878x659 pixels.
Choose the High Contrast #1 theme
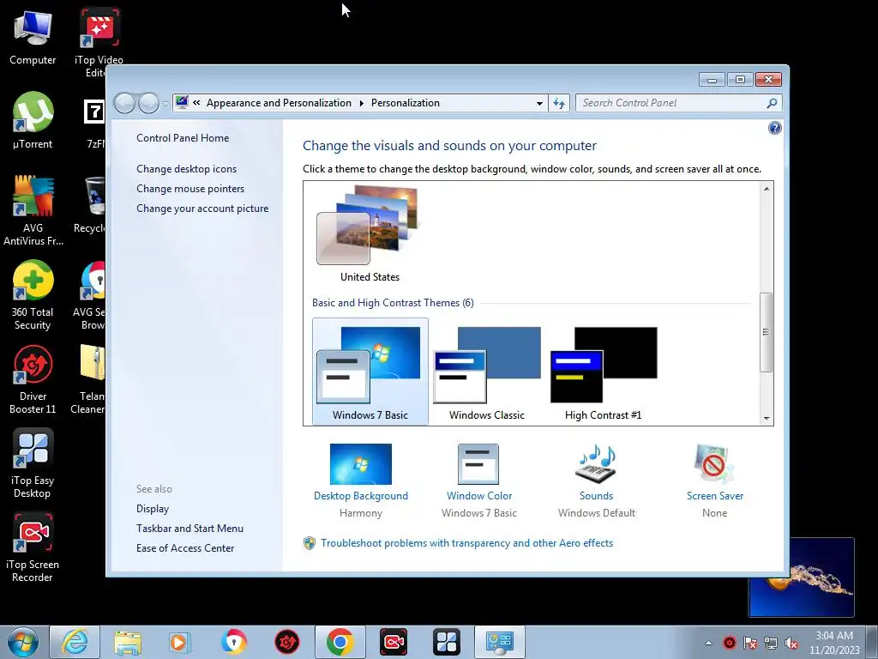click(603, 372)
